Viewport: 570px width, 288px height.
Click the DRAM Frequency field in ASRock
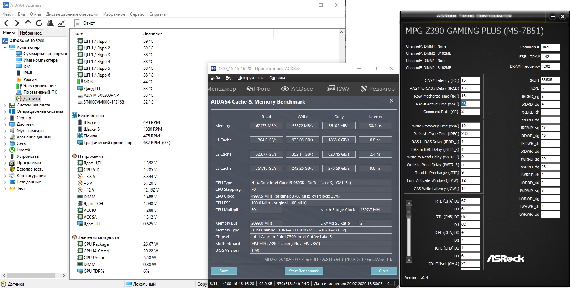click(x=550, y=67)
